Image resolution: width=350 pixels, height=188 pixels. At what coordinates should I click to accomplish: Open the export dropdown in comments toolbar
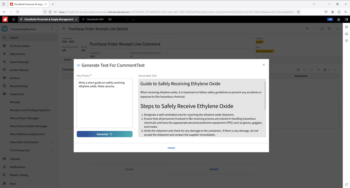click(x=326, y=70)
